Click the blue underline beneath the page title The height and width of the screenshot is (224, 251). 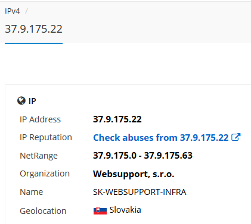[33, 43]
